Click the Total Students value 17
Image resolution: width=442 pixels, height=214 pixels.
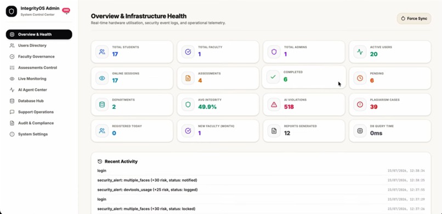[x=115, y=54]
